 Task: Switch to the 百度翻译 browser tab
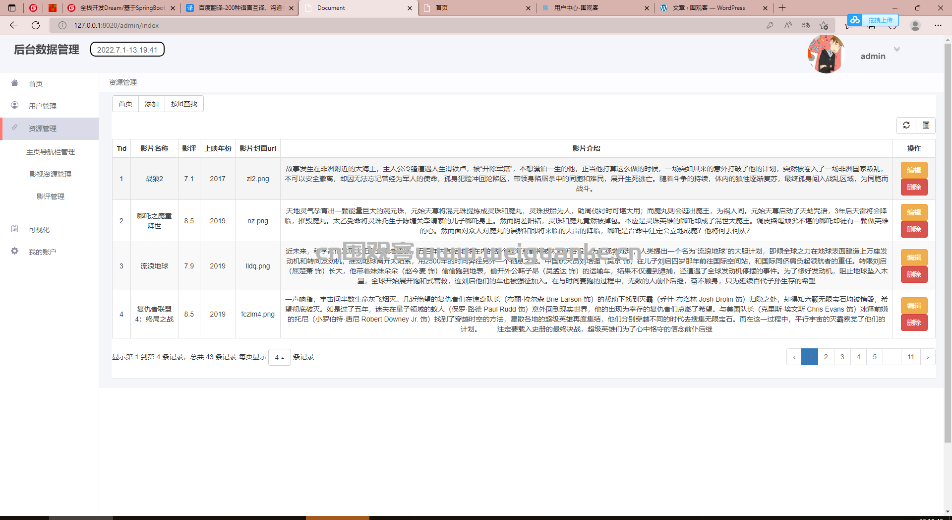[239, 8]
